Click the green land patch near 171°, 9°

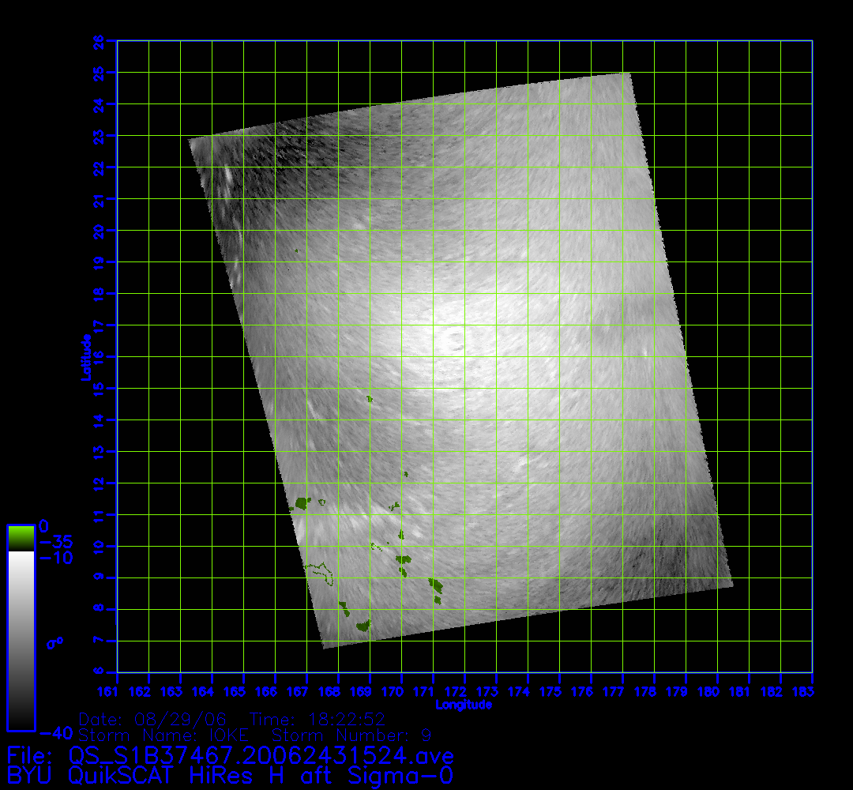(435, 586)
